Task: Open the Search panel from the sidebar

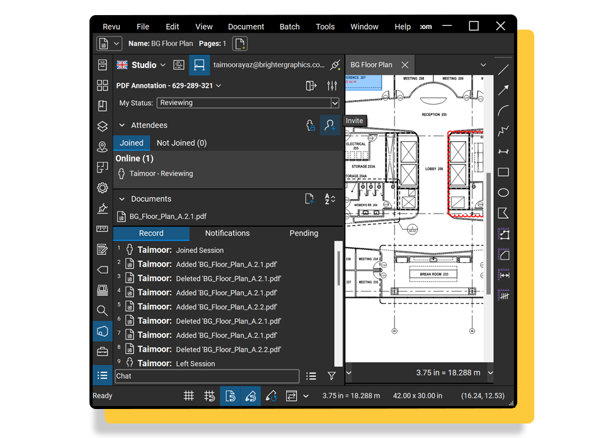Action: [102, 310]
